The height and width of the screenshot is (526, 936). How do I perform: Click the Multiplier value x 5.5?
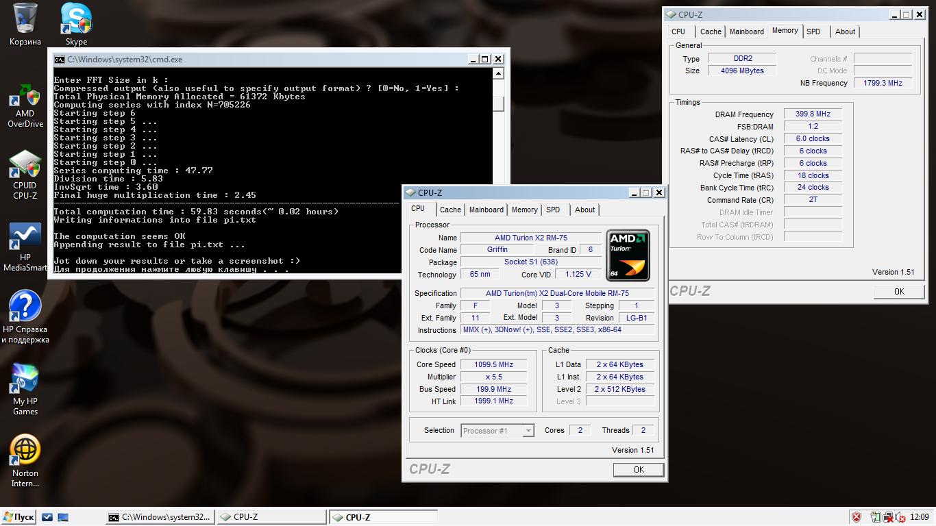(x=493, y=377)
